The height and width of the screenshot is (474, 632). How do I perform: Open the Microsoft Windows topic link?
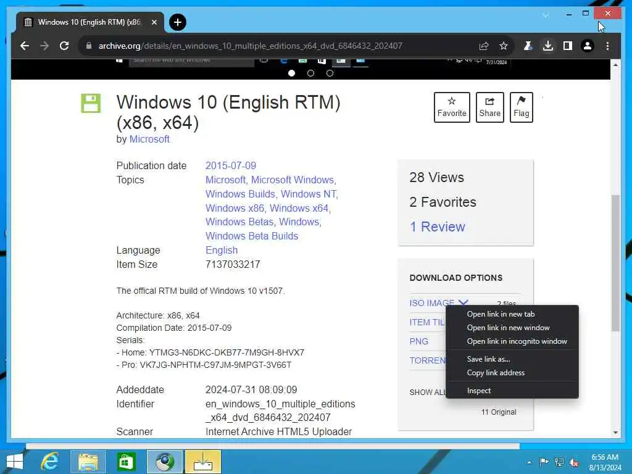(x=293, y=180)
